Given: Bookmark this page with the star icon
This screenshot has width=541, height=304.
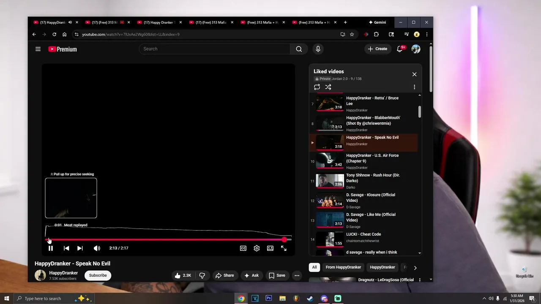Looking at the screenshot, I should (352, 34).
